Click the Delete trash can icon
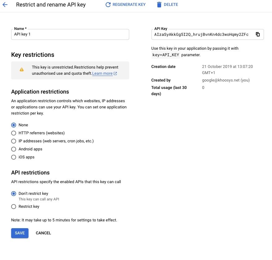 (159, 5)
